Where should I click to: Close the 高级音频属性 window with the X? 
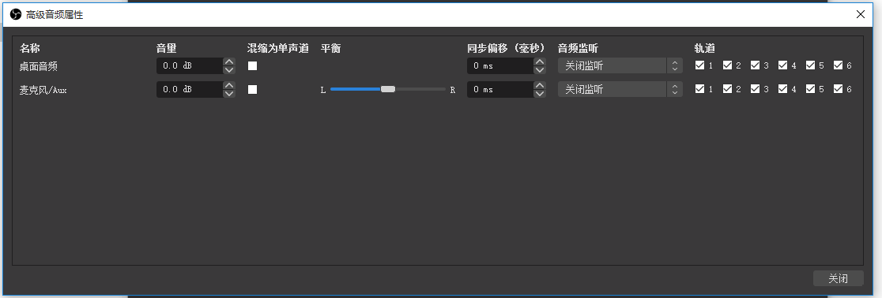861,15
